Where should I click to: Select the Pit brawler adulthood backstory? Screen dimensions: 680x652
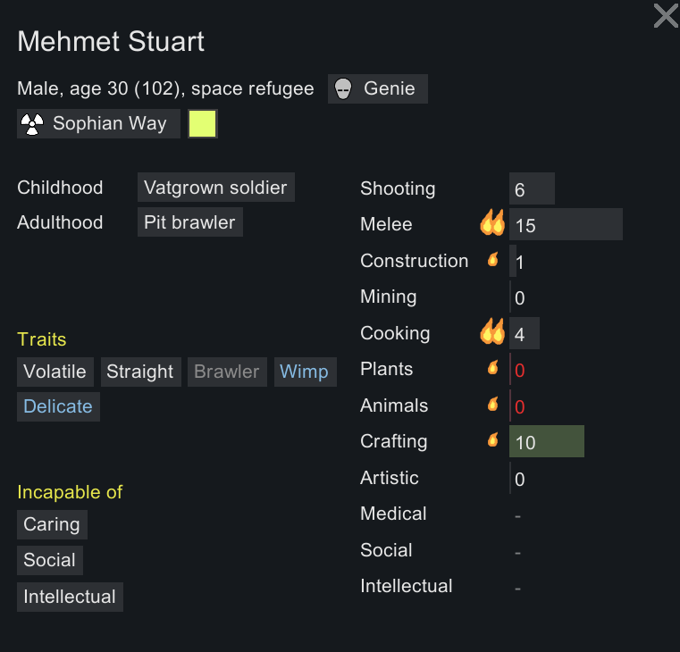tap(190, 222)
